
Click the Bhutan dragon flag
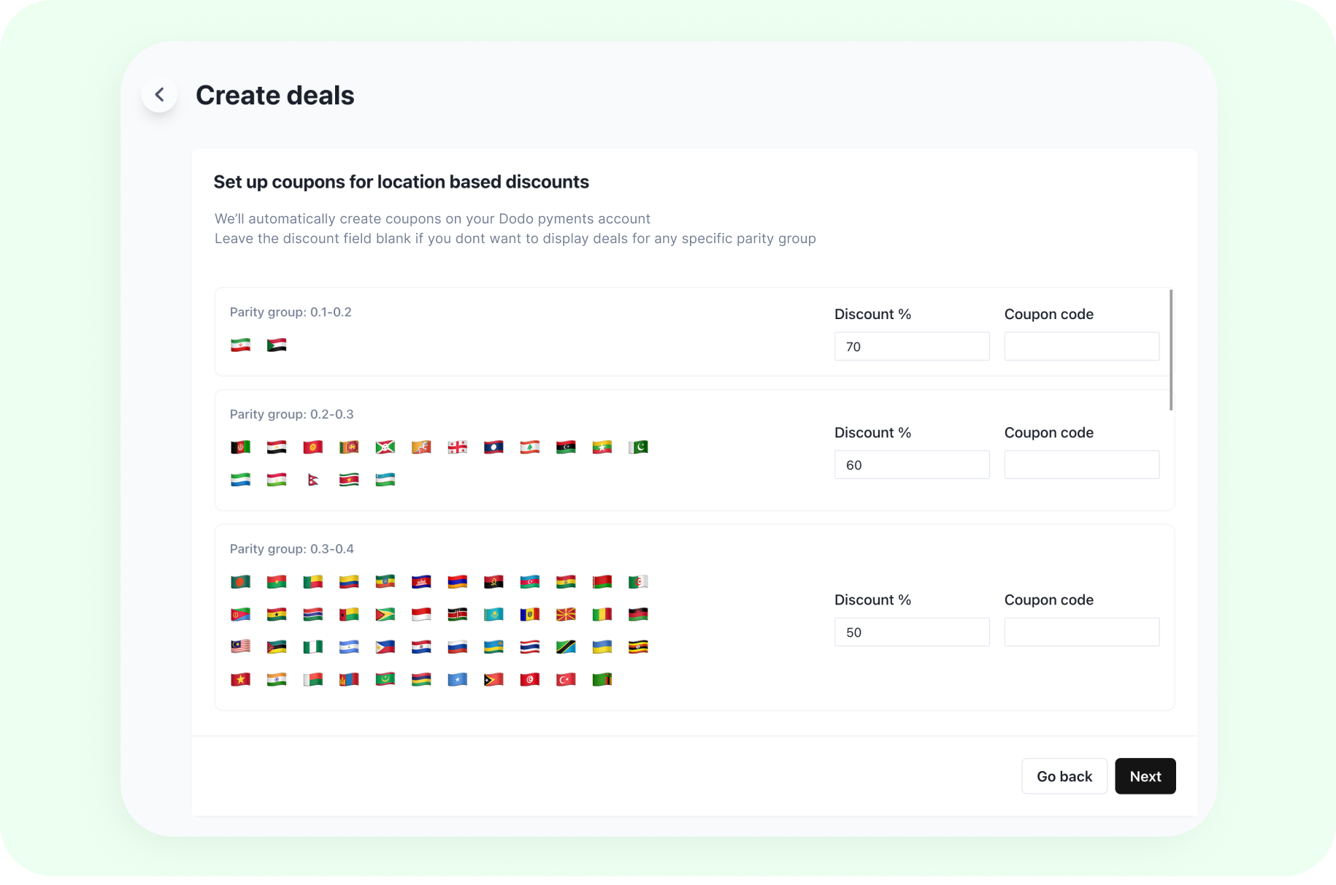coord(421,447)
